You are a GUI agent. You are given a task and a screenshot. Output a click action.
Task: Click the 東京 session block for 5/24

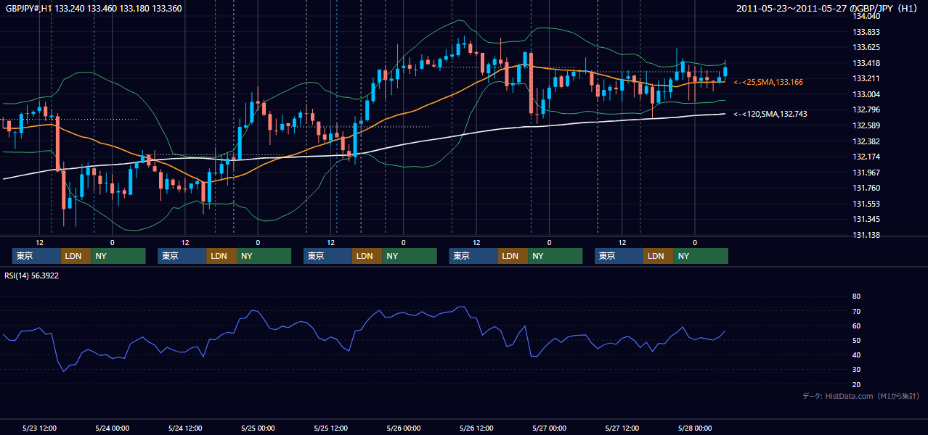(x=182, y=256)
